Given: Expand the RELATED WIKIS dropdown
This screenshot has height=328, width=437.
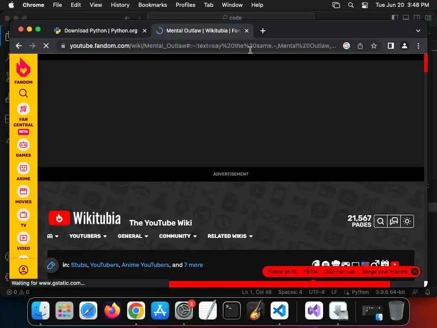Looking at the screenshot, I should tap(230, 236).
